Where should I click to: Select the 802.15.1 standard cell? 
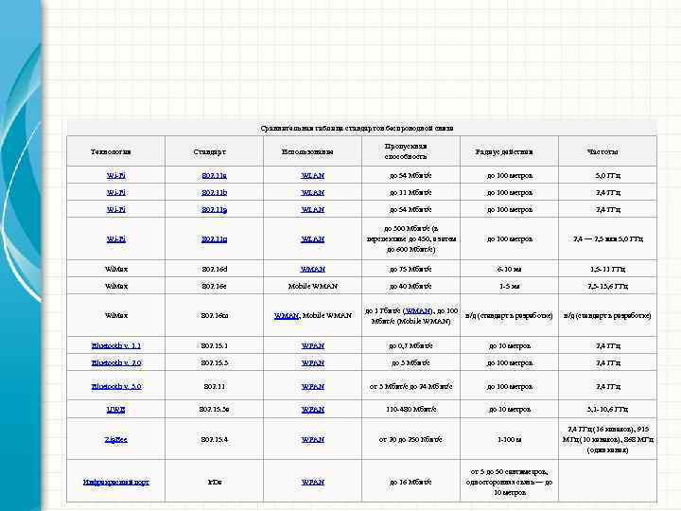(x=214, y=346)
